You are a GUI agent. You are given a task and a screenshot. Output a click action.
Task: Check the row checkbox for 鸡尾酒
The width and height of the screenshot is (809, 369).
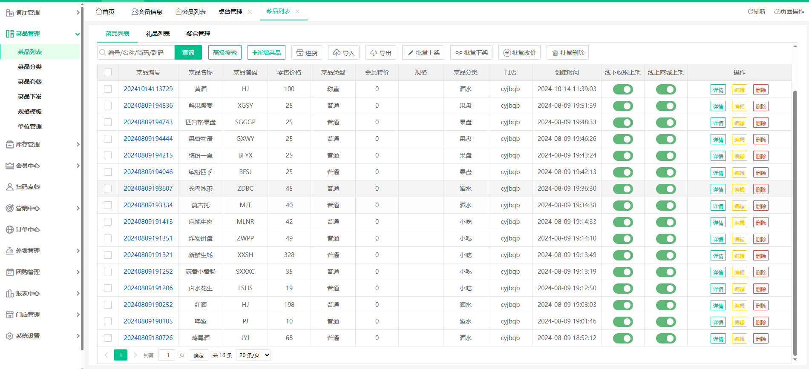click(108, 338)
